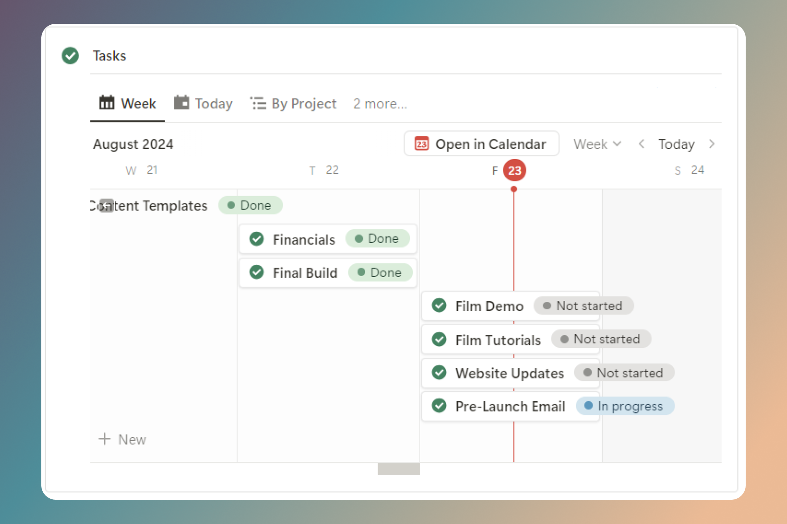Image resolution: width=787 pixels, height=524 pixels.
Task: Click the calendar icon on the Week tab
Action: pos(107,103)
